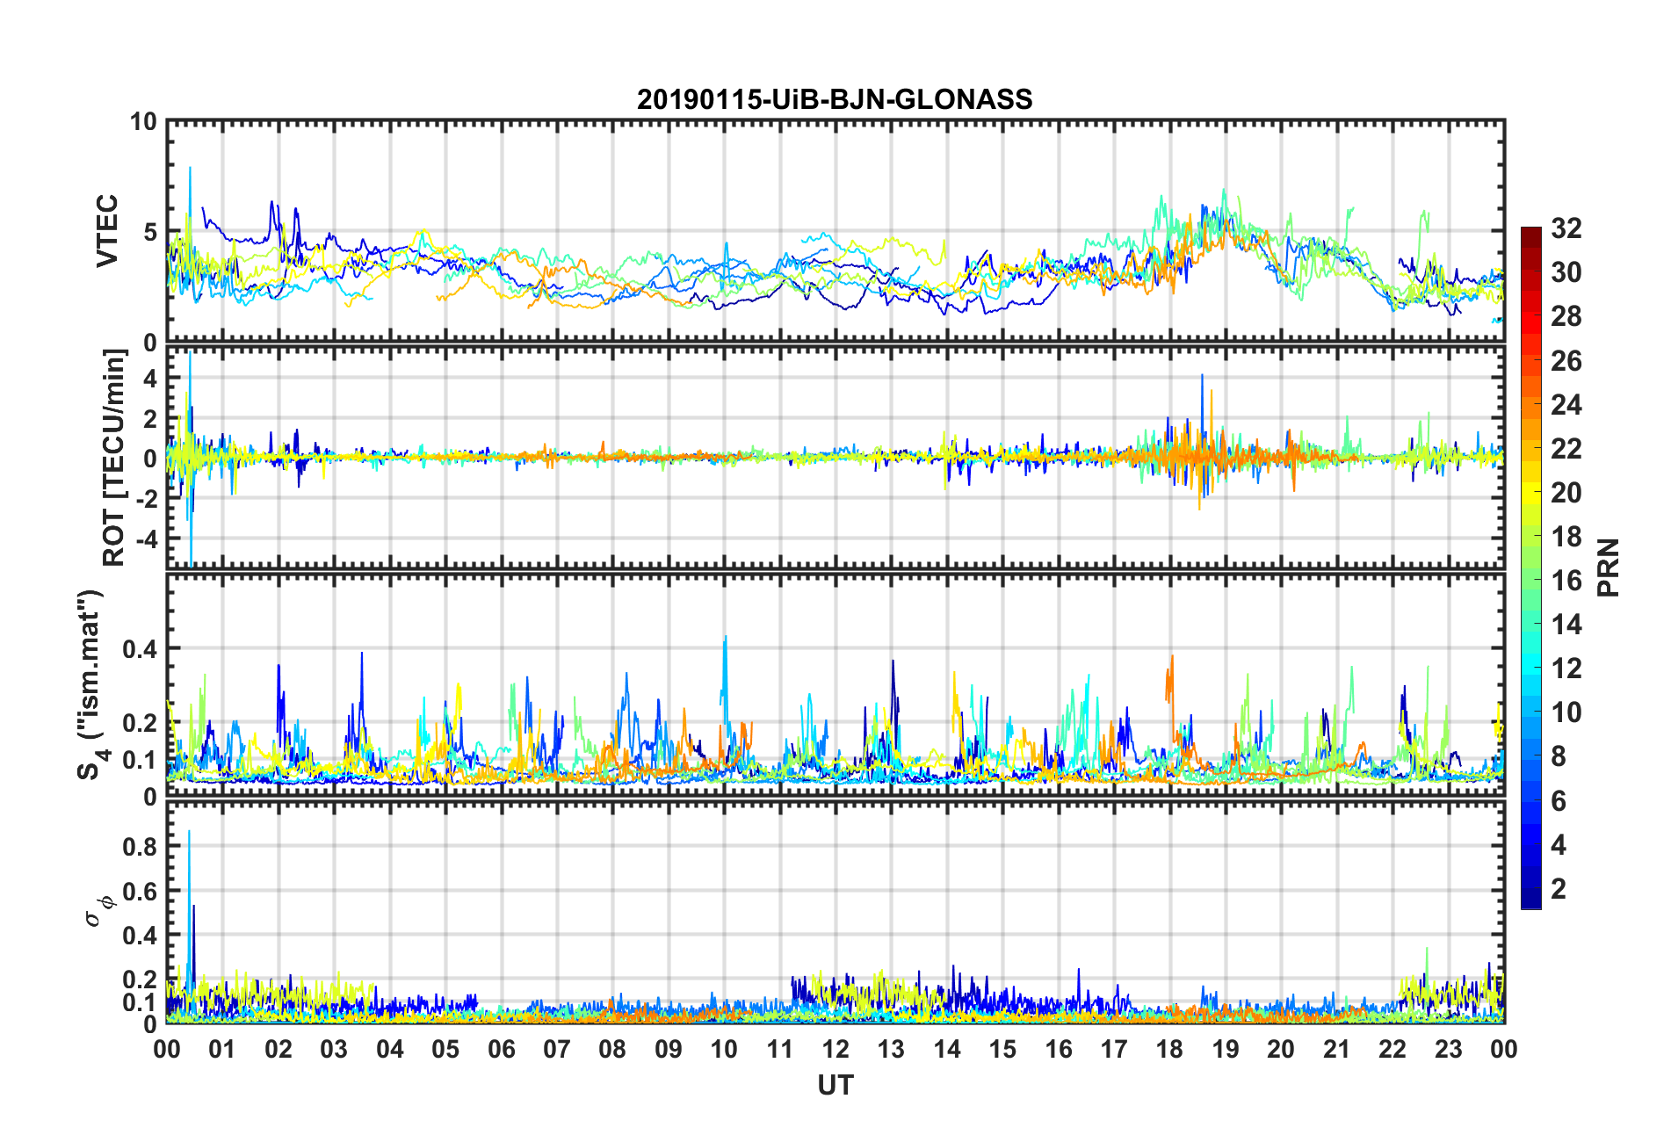Click the plot title 20190115-UiB-BJN-GLONASS
Image resolution: width=1671 pixels, height=1135 pixels.
(x=835, y=99)
